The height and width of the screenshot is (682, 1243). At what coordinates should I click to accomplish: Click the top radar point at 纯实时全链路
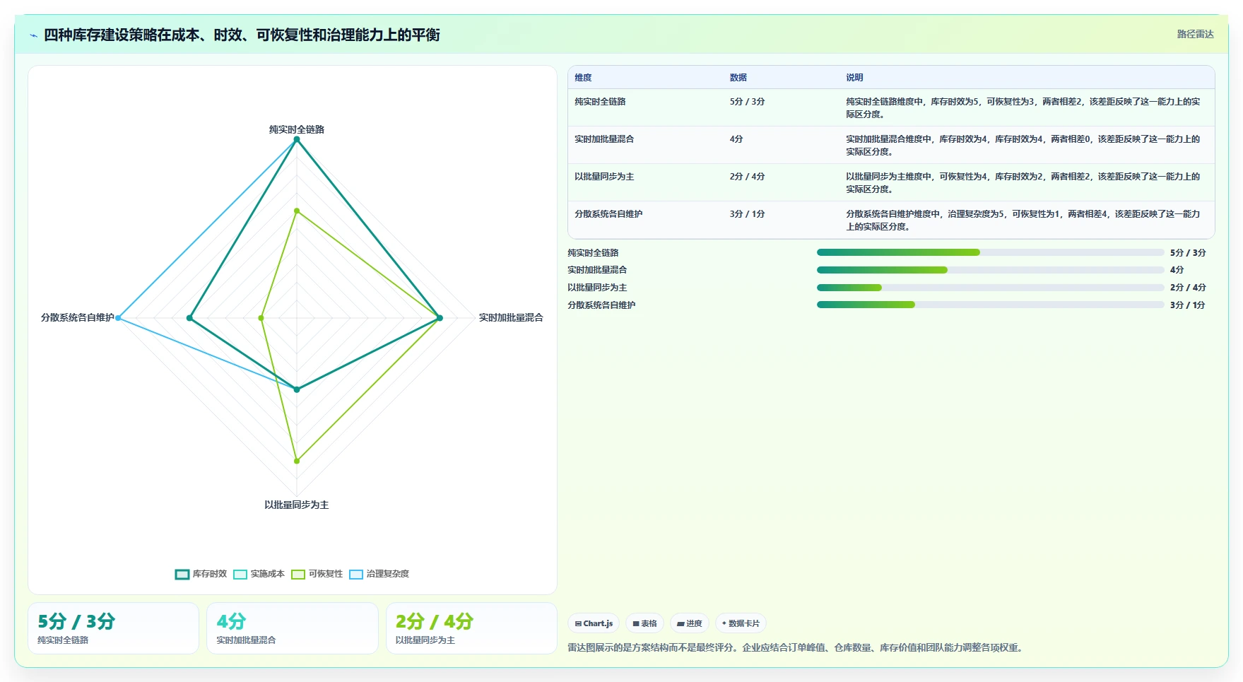pos(297,139)
